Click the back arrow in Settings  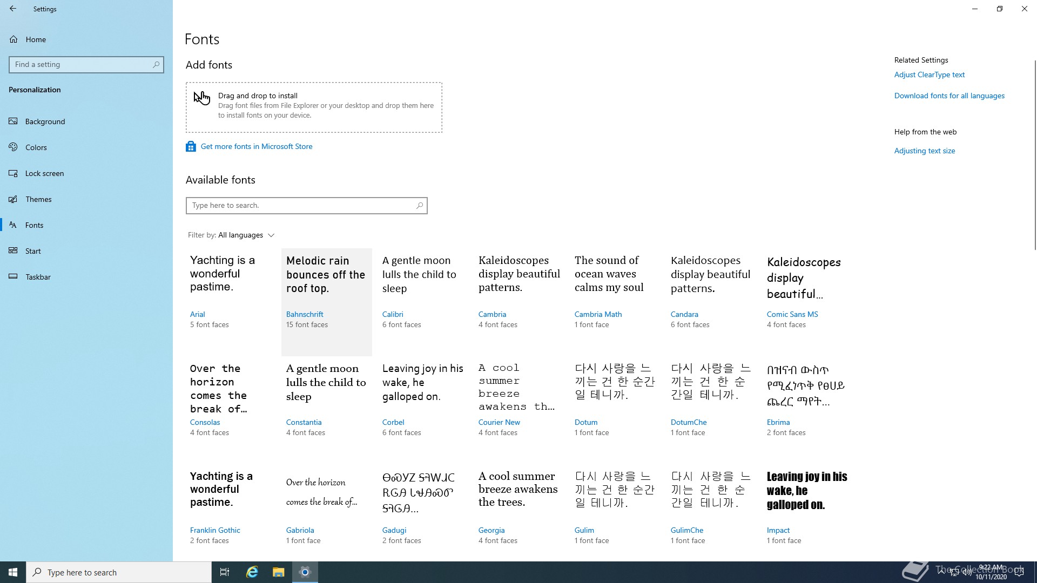[12, 9]
